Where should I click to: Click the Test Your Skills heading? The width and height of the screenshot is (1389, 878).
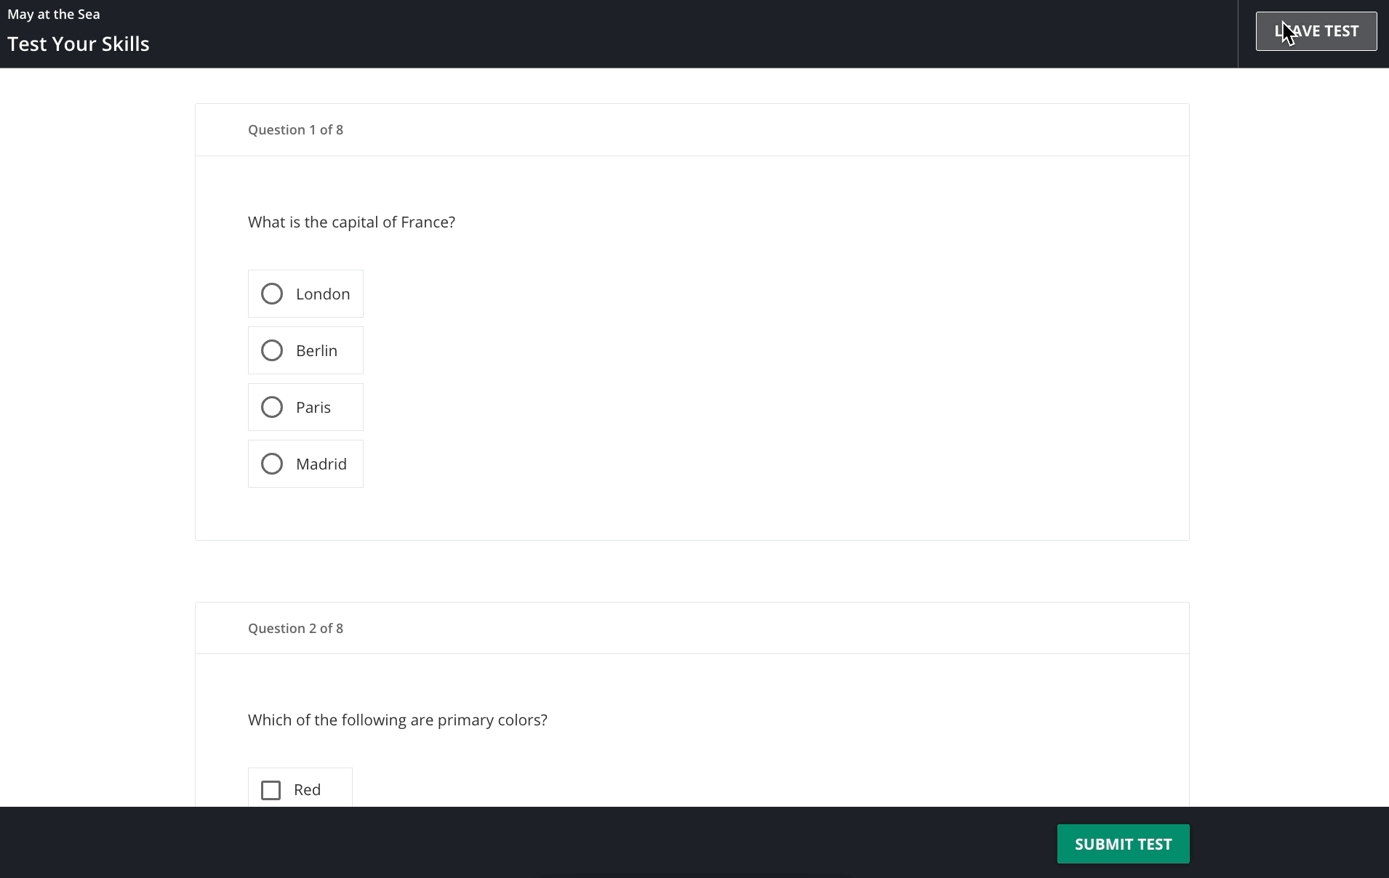pos(78,44)
